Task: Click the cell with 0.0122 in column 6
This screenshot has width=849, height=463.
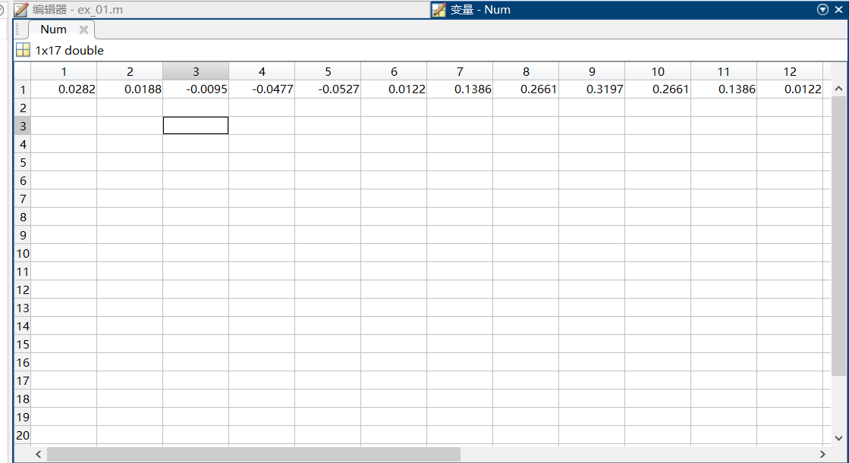Action: 395,89
